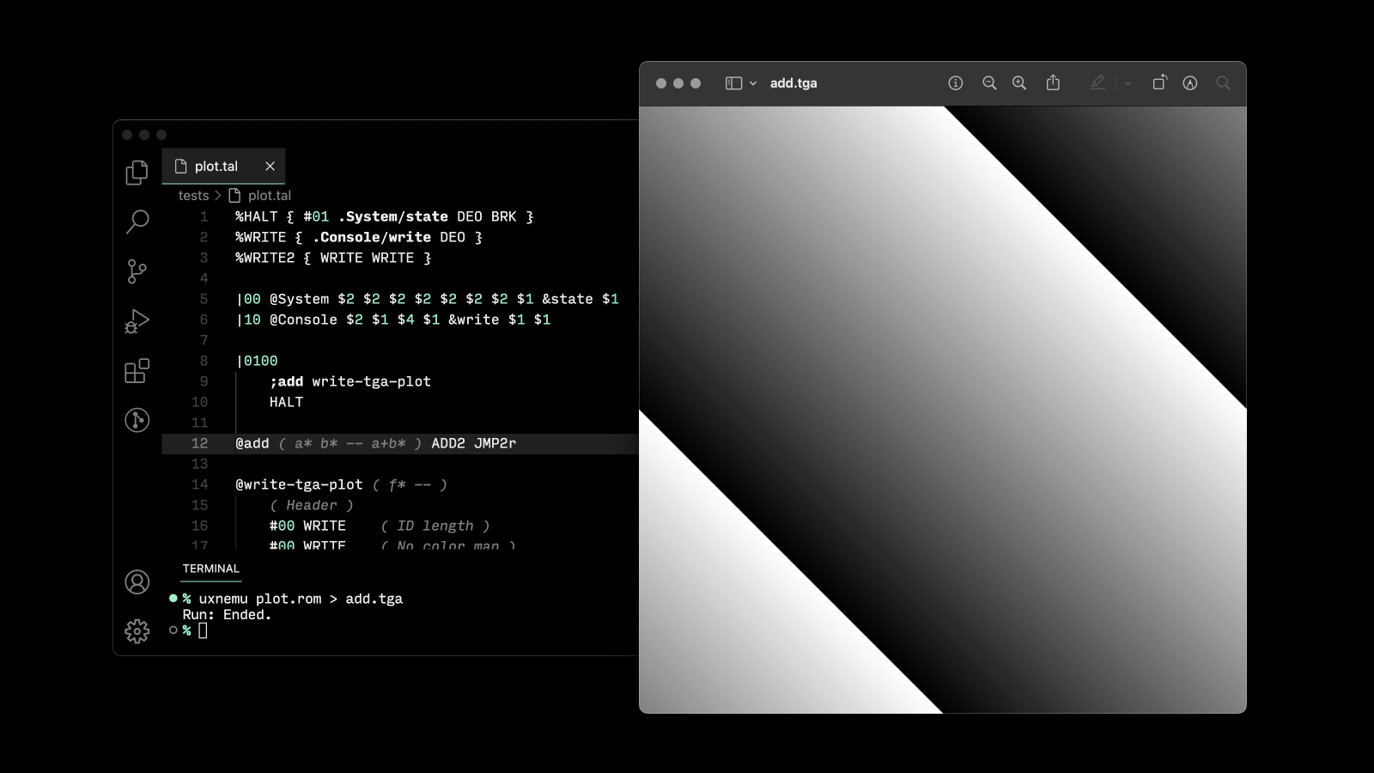The image size is (1374, 773).
Task: Toggle the sidebar in Preview
Action: [733, 82]
